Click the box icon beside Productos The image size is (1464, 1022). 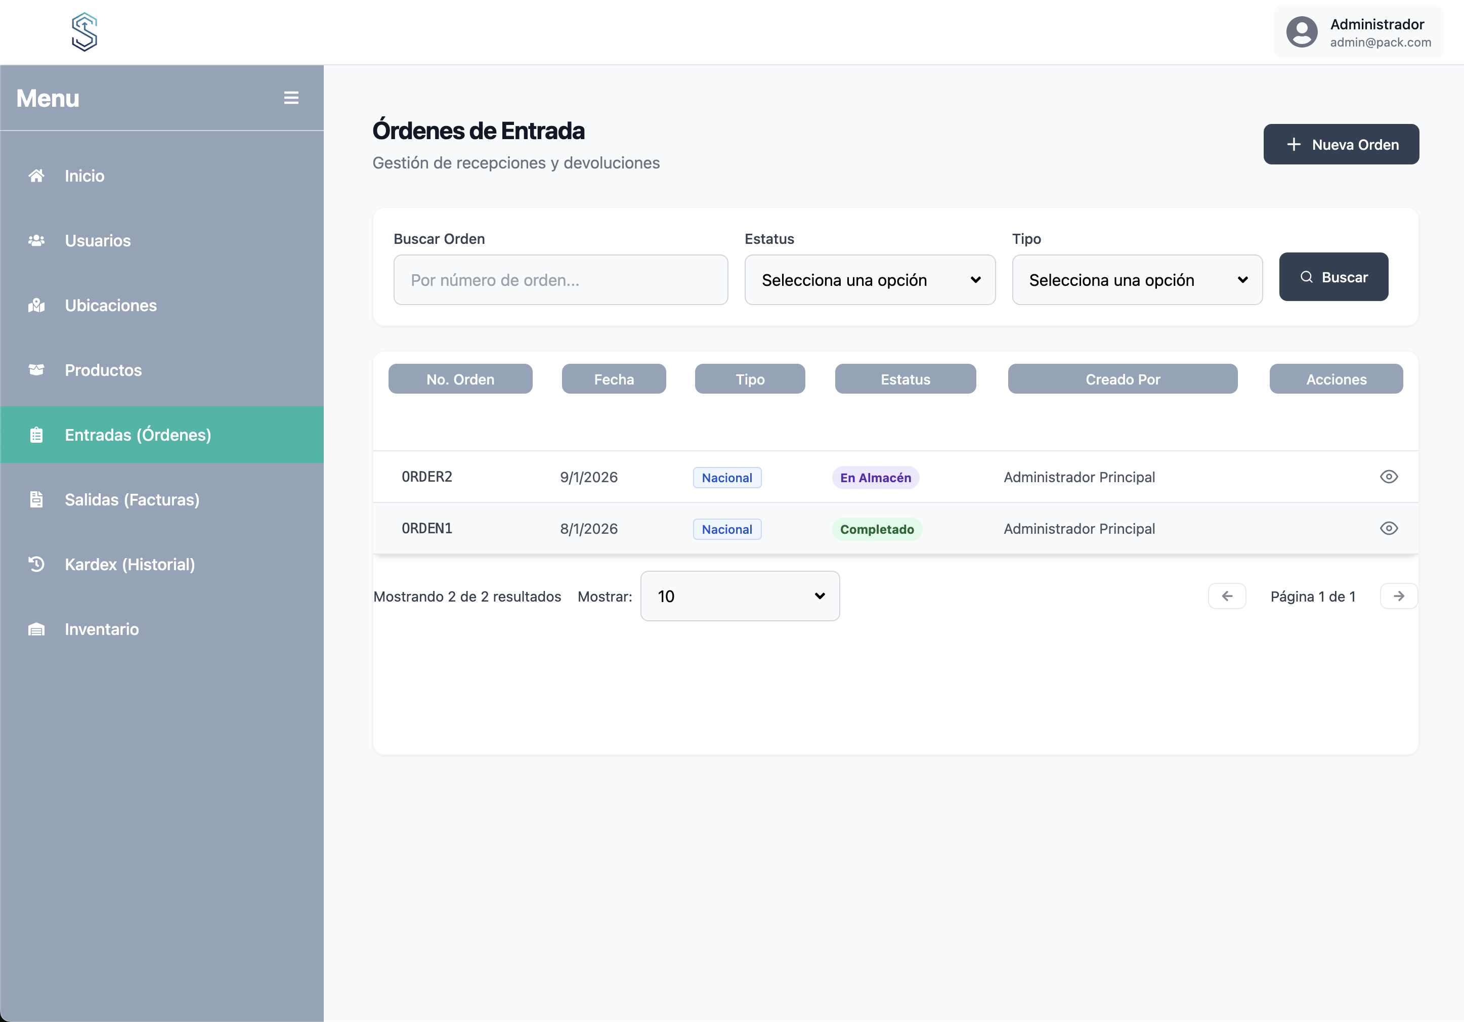pyautogui.click(x=36, y=370)
